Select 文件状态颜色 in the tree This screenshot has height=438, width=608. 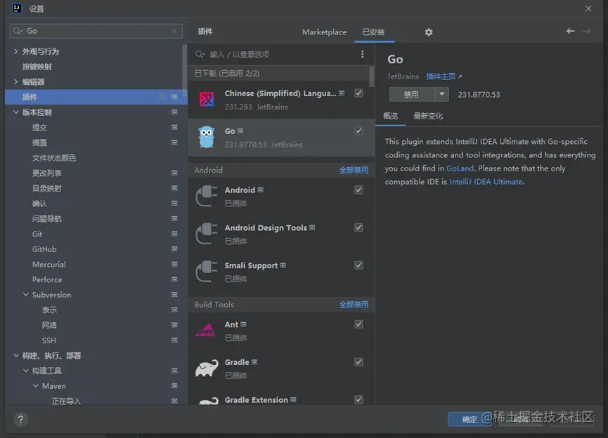tap(54, 158)
